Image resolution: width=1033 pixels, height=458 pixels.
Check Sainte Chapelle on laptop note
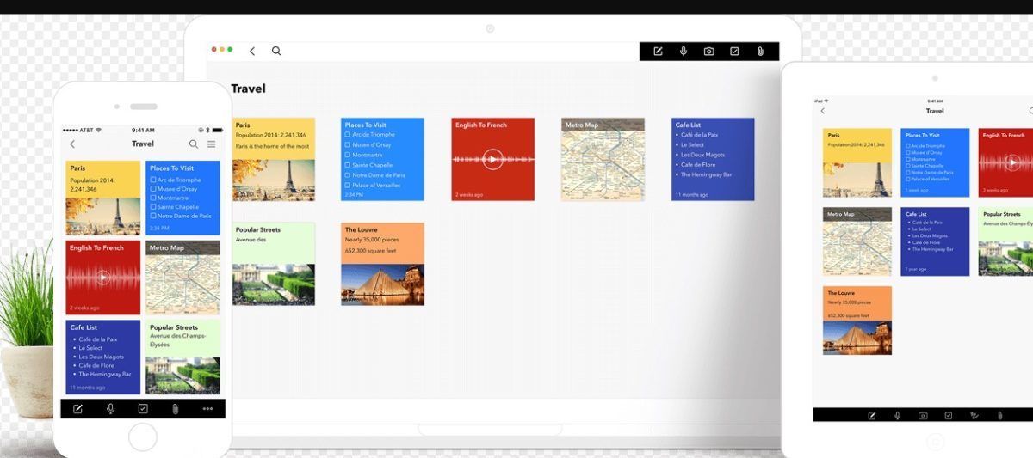click(348, 165)
